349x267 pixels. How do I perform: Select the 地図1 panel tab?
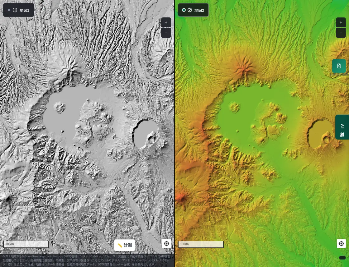(x=18, y=10)
